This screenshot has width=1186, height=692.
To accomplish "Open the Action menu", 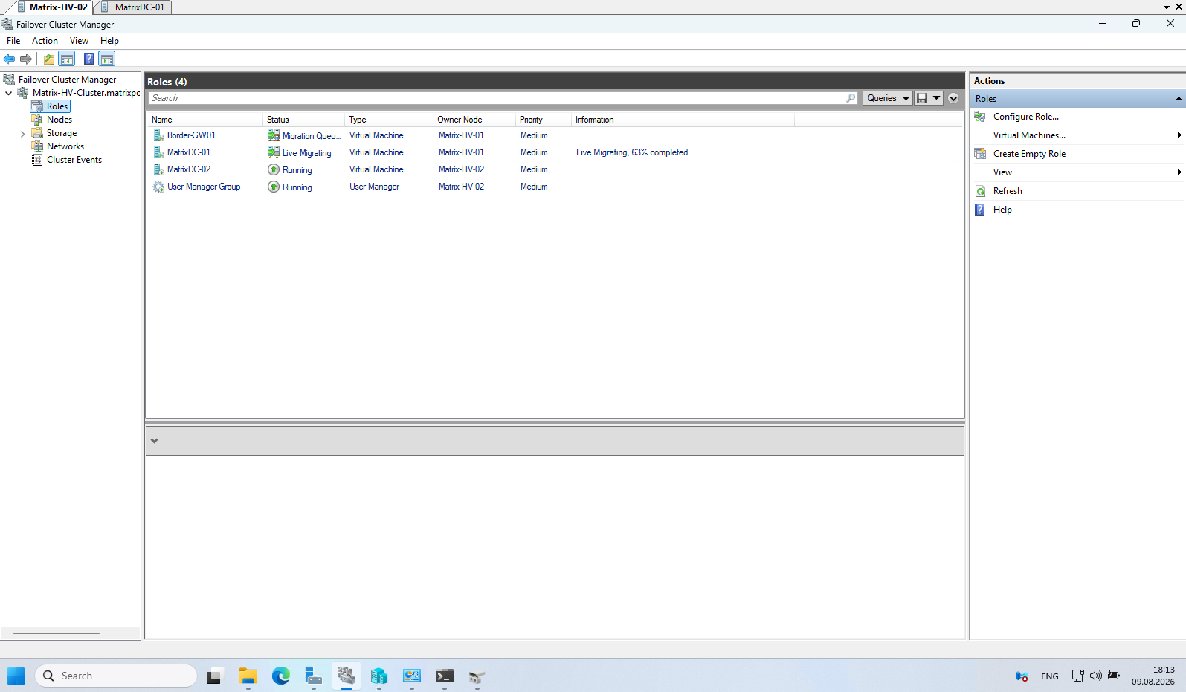I will point(45,41).
